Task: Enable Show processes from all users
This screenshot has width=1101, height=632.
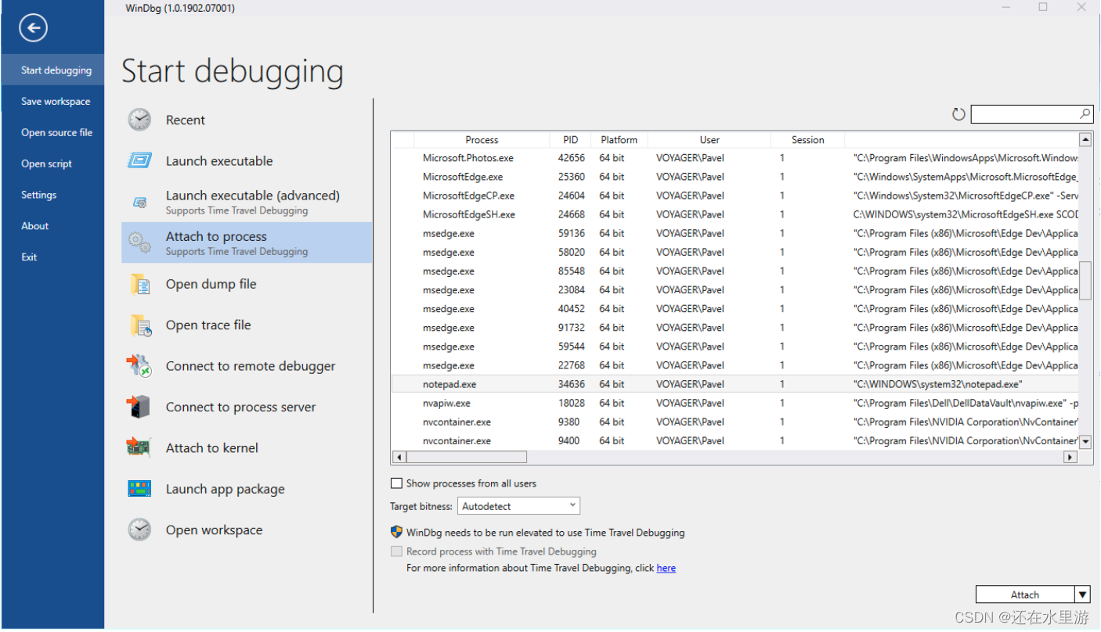Action: 396,483
